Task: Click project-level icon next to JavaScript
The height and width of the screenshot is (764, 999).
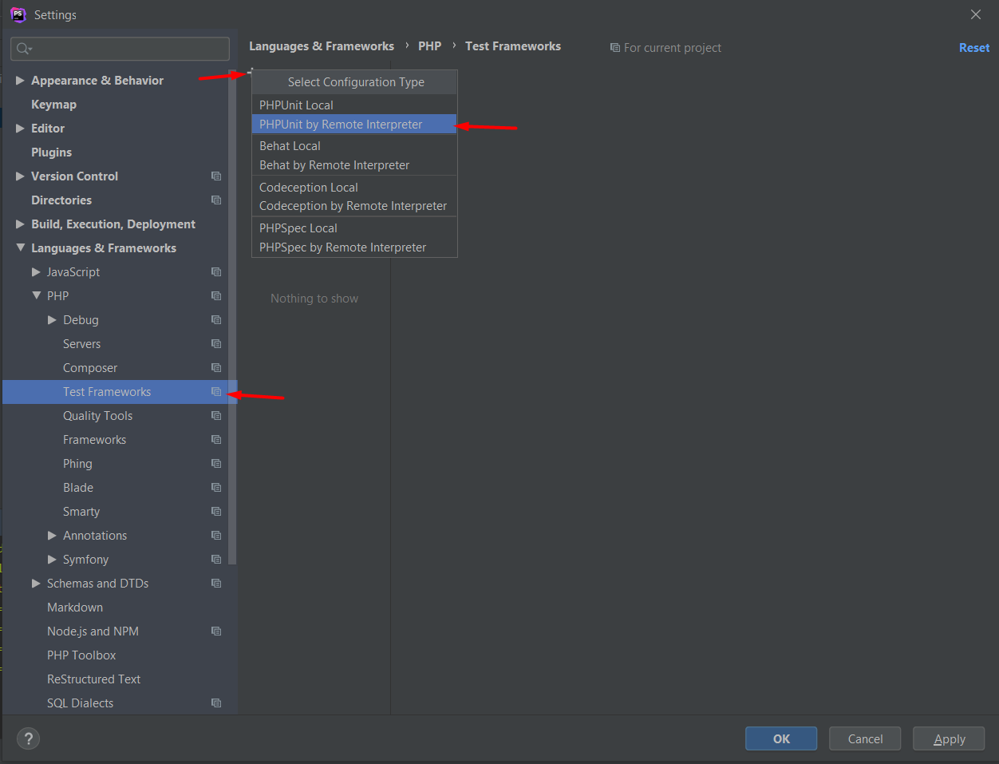Action: coord(216,271)
